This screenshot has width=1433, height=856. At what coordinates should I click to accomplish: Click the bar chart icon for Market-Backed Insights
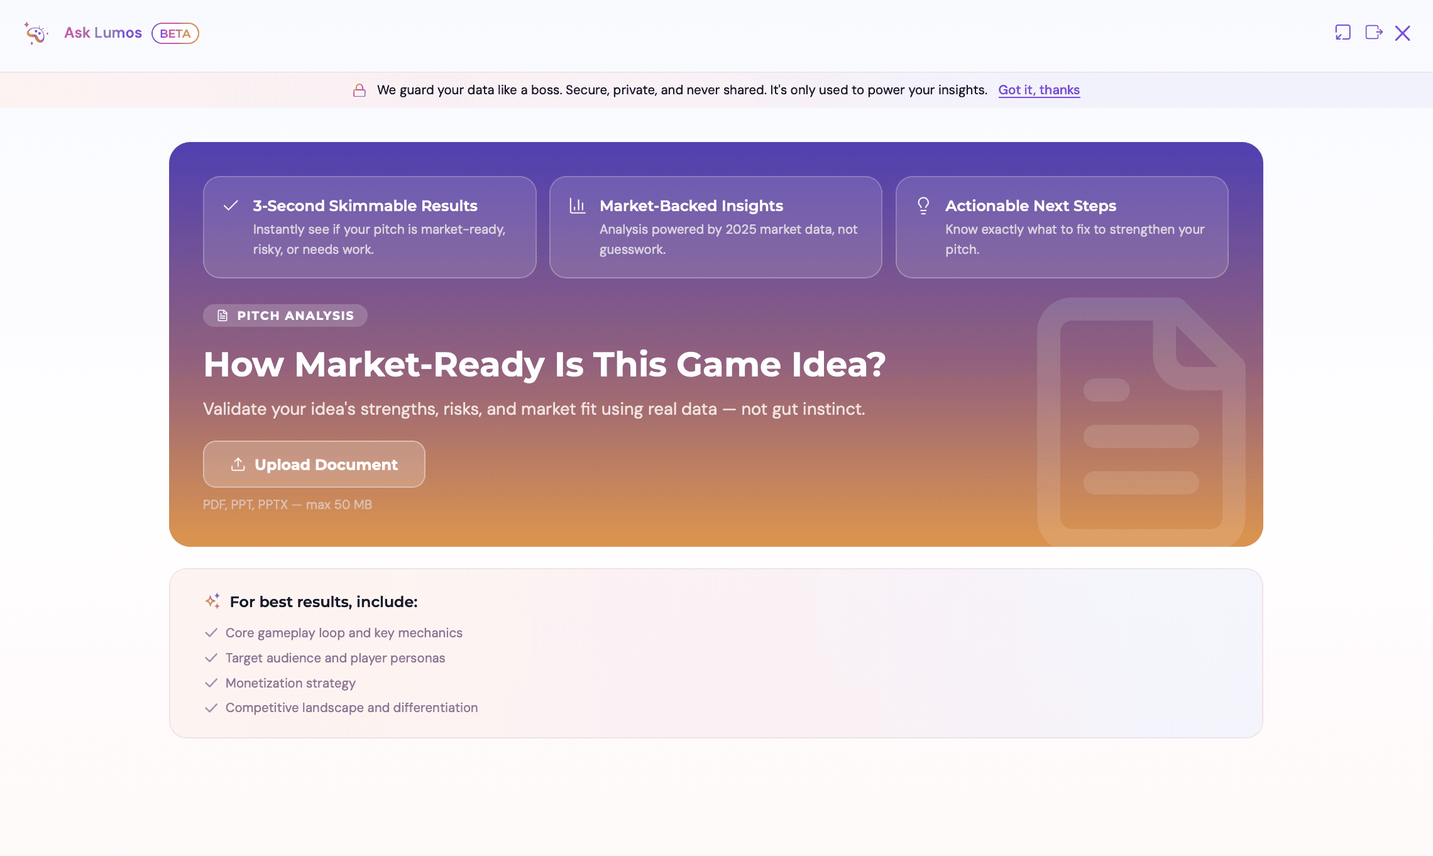pyautogui.click(x=577, y=206)
